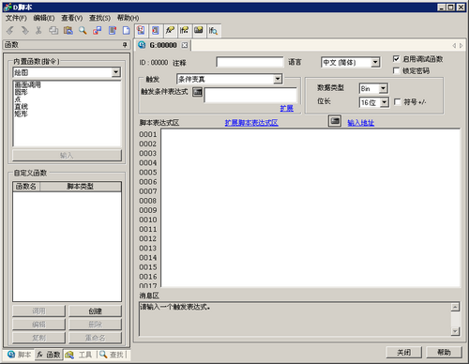Viewport: 469px width, 364px height.
Task: Expand the 触发 条件变真 dropdown
Action: click(278, 79)
